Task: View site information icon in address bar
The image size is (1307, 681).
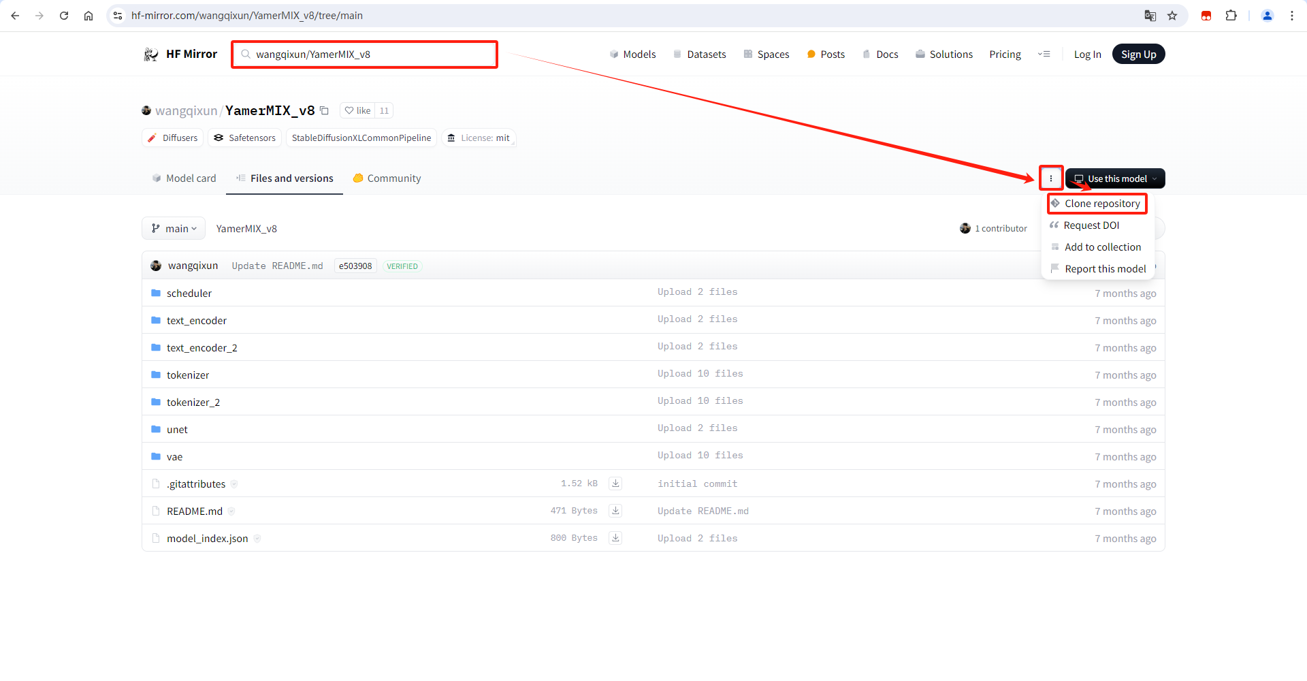Action: pos(118,16)
